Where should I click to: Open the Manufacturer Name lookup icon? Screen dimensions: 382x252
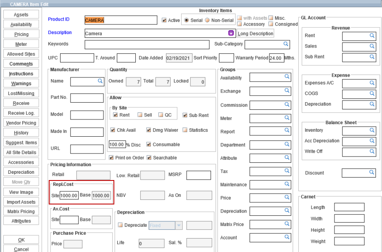coord(100,81)
